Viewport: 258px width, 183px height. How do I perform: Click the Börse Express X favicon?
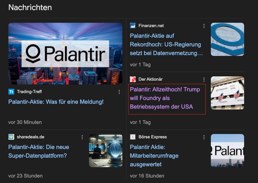tap(133, 137)
